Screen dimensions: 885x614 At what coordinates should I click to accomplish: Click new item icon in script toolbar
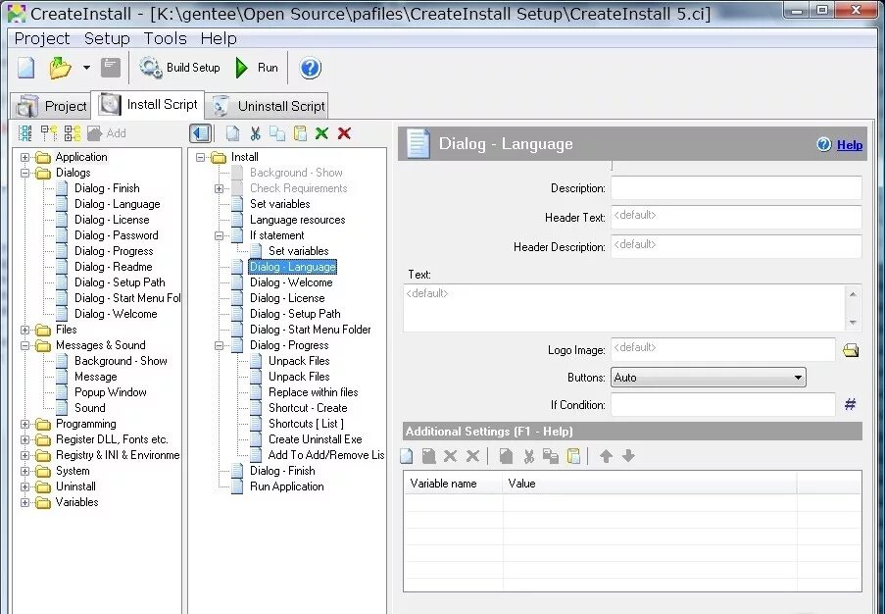[x=232, y=133]
